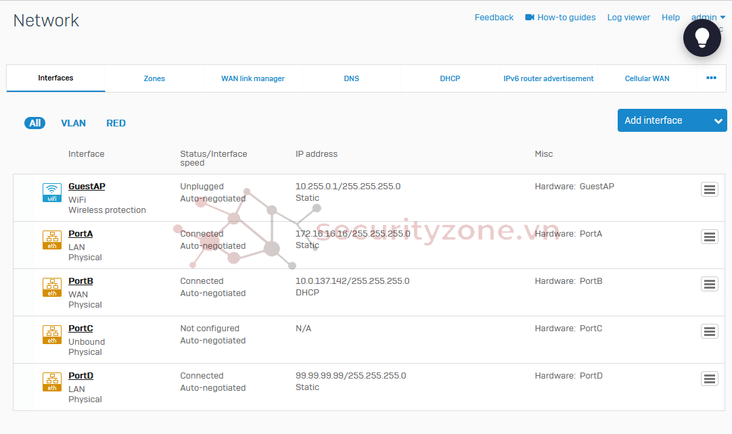
Task: Open the admin user dropdown
Action: click(x=708, y=18)
